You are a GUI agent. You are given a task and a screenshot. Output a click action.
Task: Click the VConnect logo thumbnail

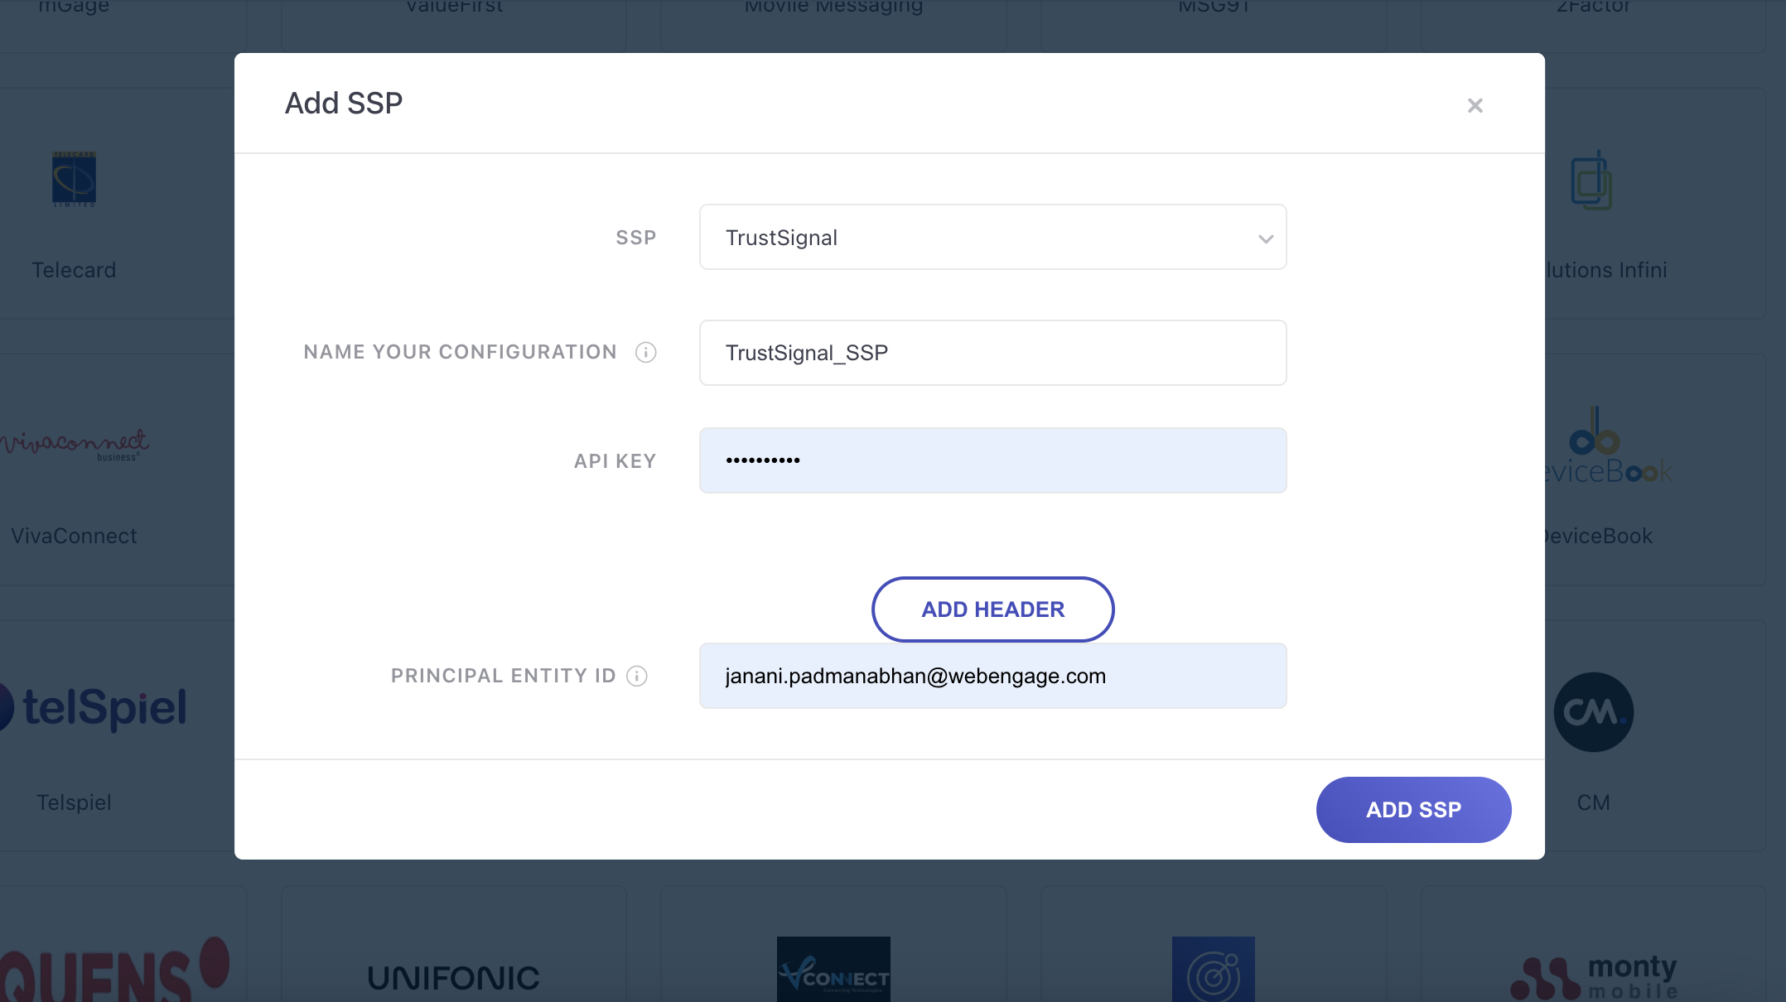tap(833, 969)
